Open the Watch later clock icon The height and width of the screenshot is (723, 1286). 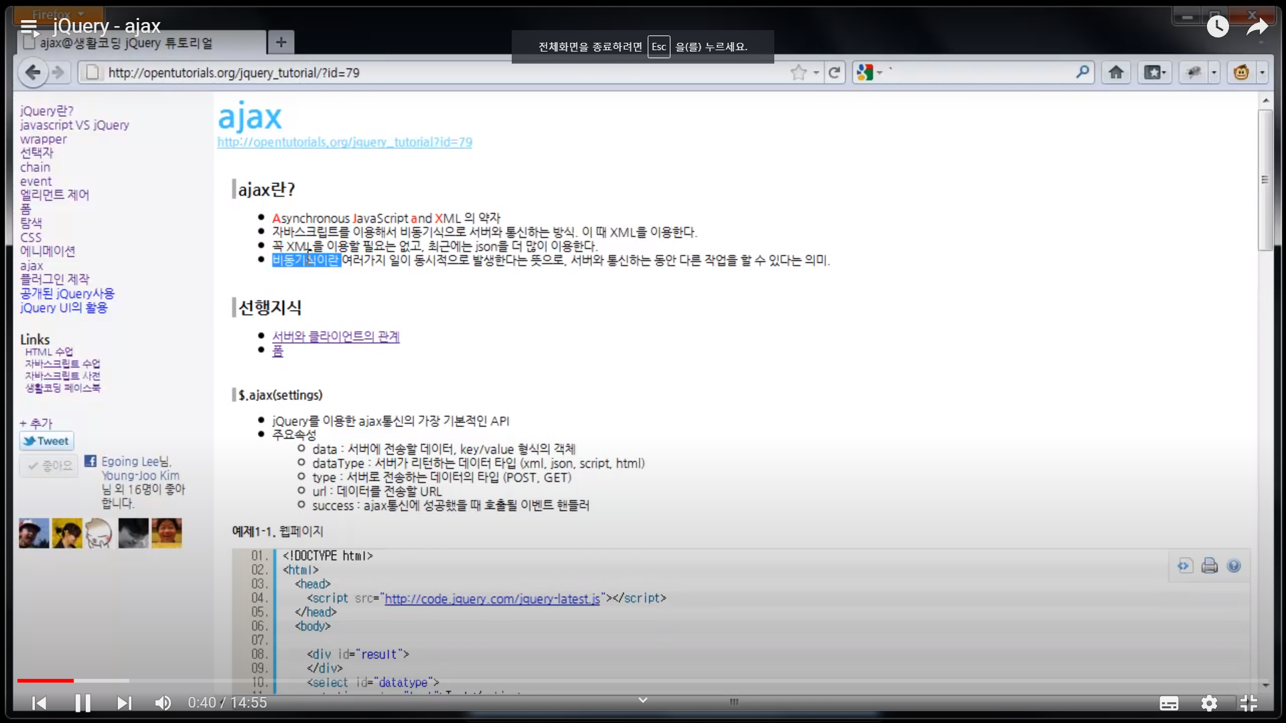tap(1218, 27)
